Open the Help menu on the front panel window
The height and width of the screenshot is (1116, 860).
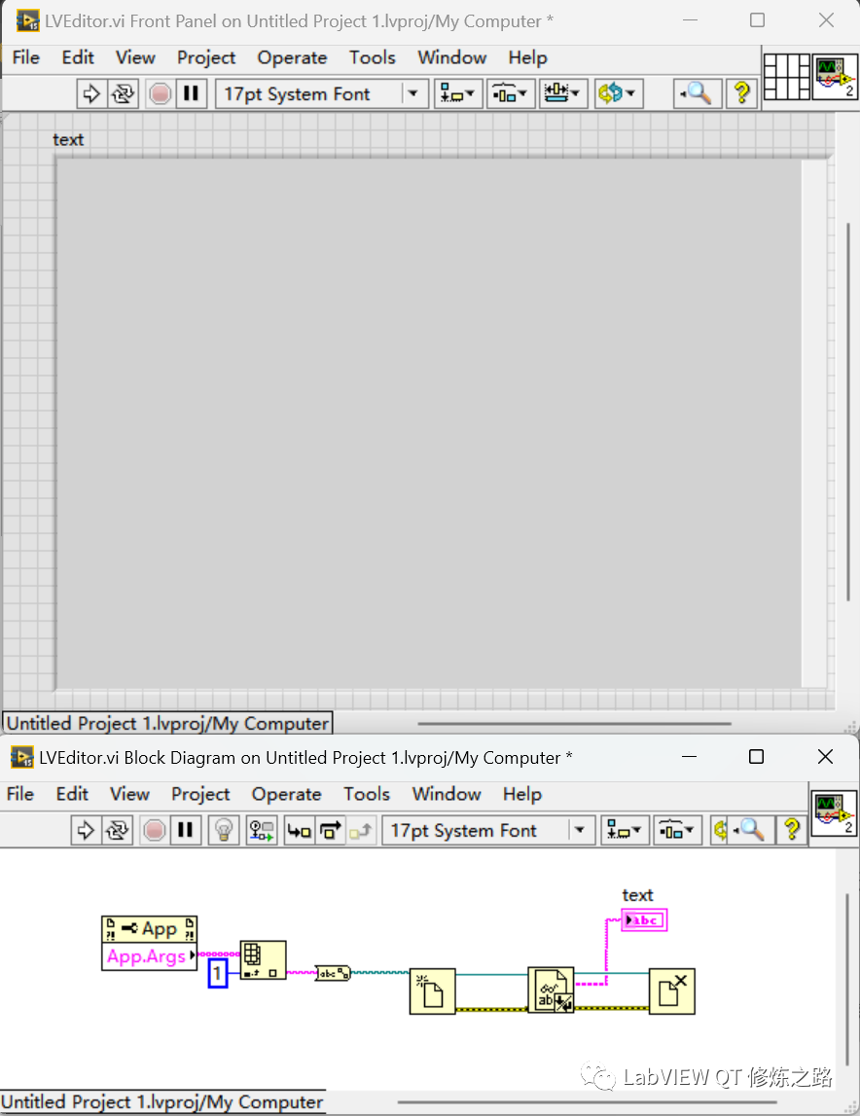click(x=527, y=57)
